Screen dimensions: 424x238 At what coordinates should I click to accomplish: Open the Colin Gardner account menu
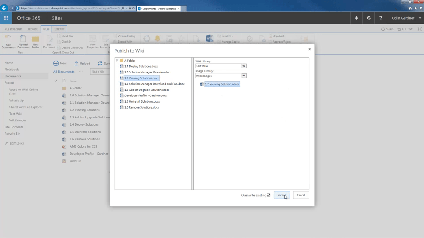tap(407, 18)
